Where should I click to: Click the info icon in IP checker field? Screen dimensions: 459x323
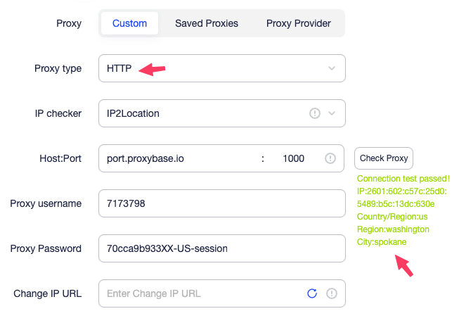(x=315, y=113)
